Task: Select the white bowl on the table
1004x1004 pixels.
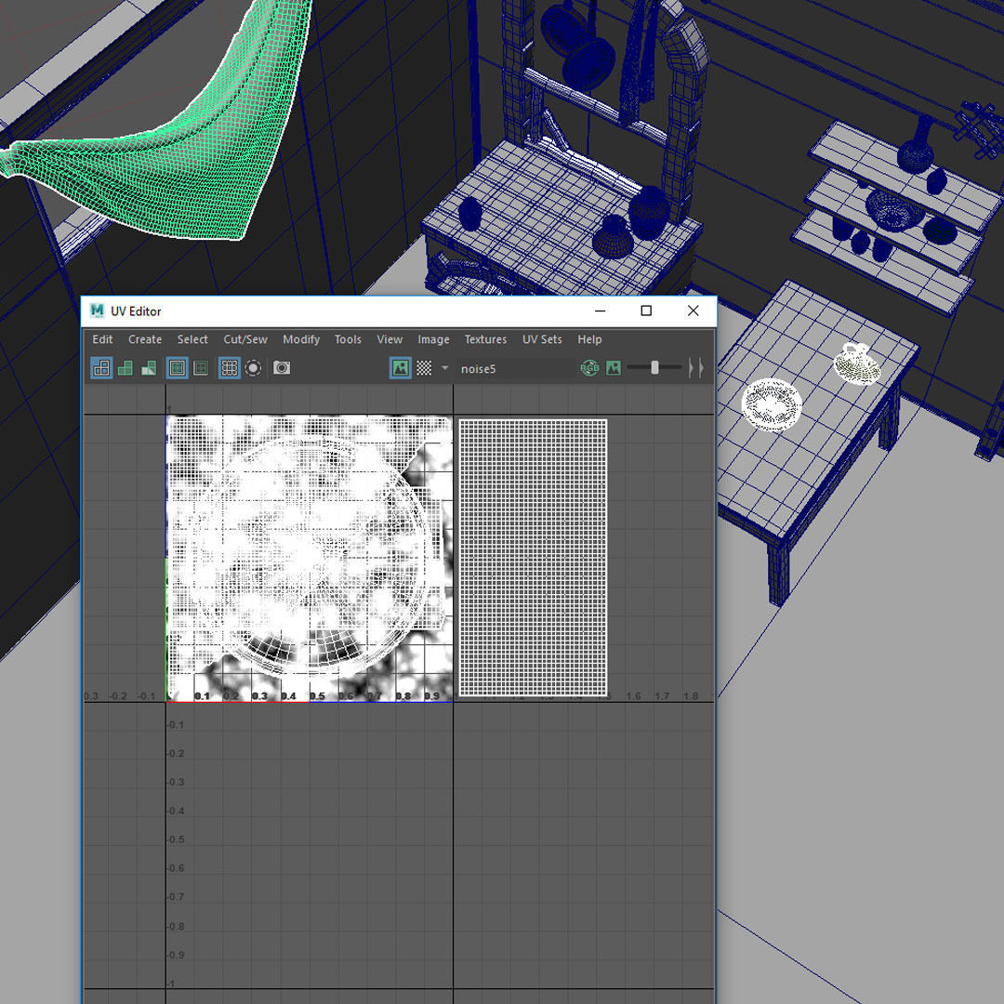Action: (x=772, y=404)
